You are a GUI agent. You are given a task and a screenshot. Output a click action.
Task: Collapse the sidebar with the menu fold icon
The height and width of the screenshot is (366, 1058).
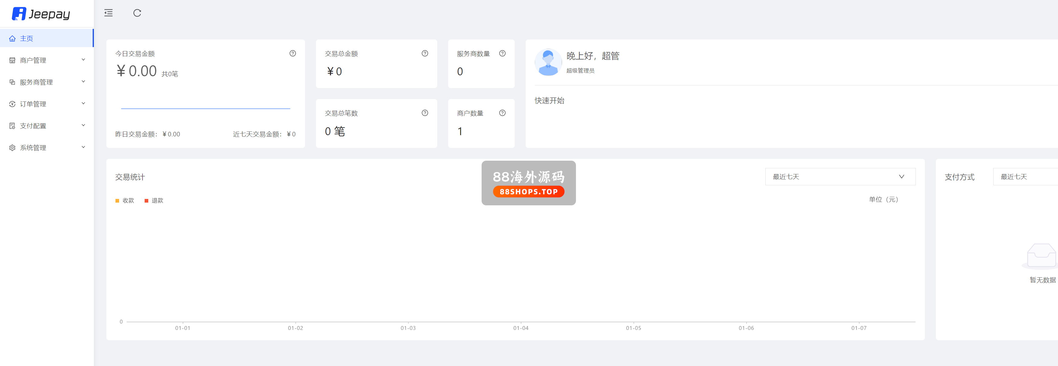click(x=108, y=13)
